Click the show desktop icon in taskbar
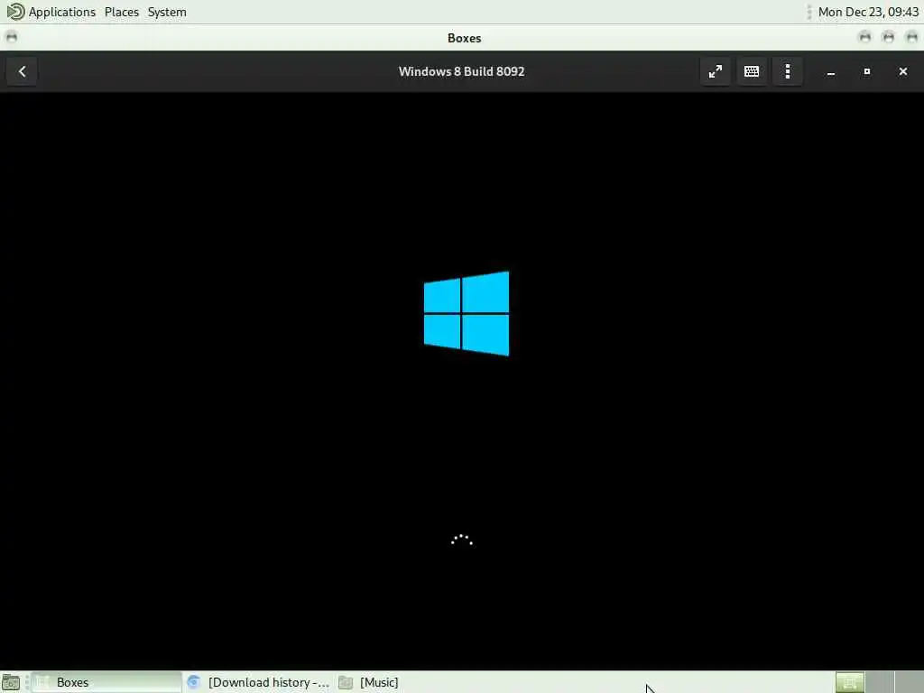 (x=11, y=682)
